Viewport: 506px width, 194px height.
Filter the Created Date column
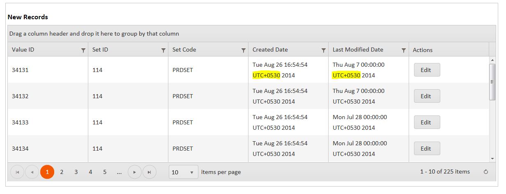(x=324, y=50)
